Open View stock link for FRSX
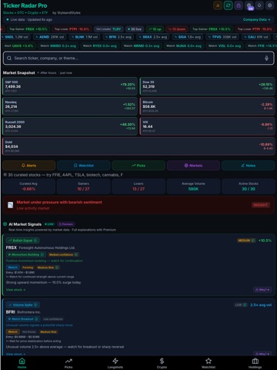The image size is (277, 370). pyautogui.click(x=15, y=290)
